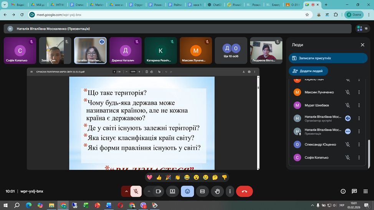Send the laughing face reaction
The image size is (374, 210).
[x=187, y=177]
